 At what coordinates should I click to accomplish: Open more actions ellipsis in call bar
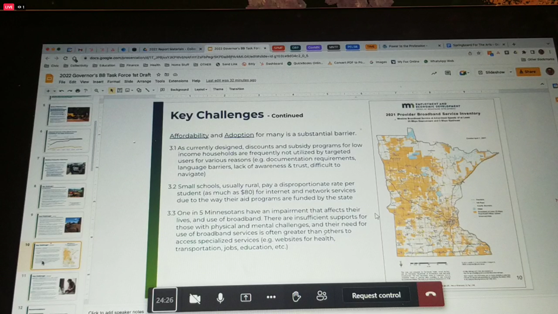271,297
